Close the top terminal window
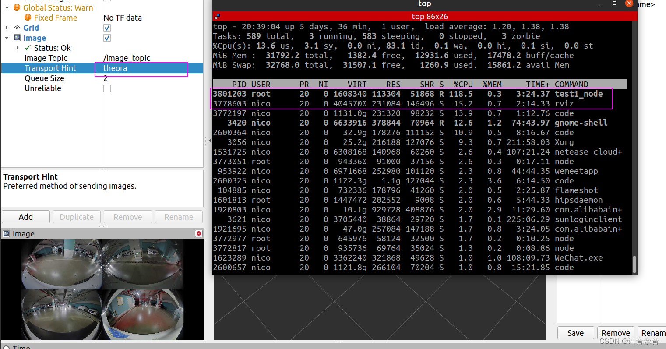Viewport: 666px width, 349px height. pyautogui.click(x=629, y=4)
